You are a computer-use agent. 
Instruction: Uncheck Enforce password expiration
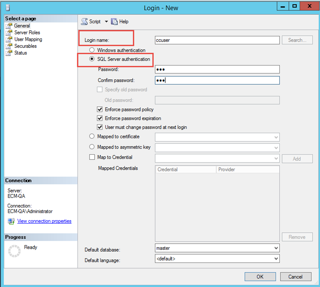[100, 118]
